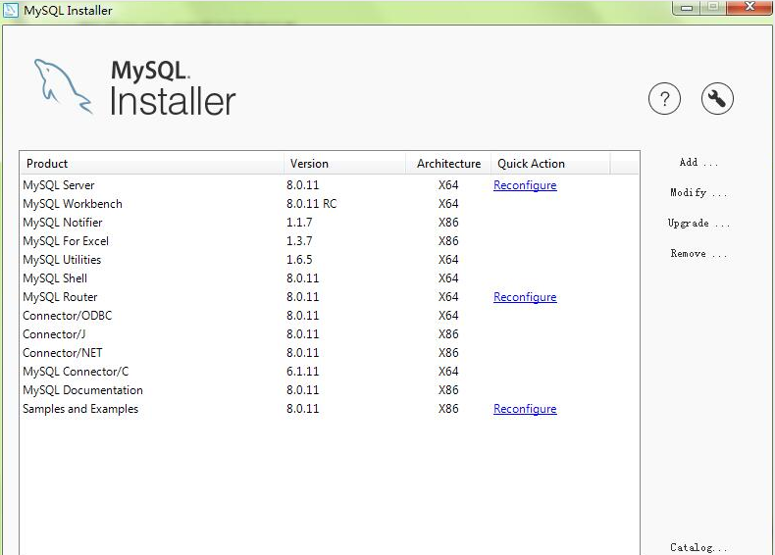Click Reconfigure for Samples and Examples

click(525, 409)
